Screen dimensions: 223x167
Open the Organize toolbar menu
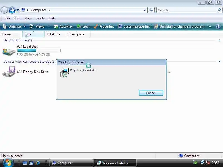(x=14, y=26)
